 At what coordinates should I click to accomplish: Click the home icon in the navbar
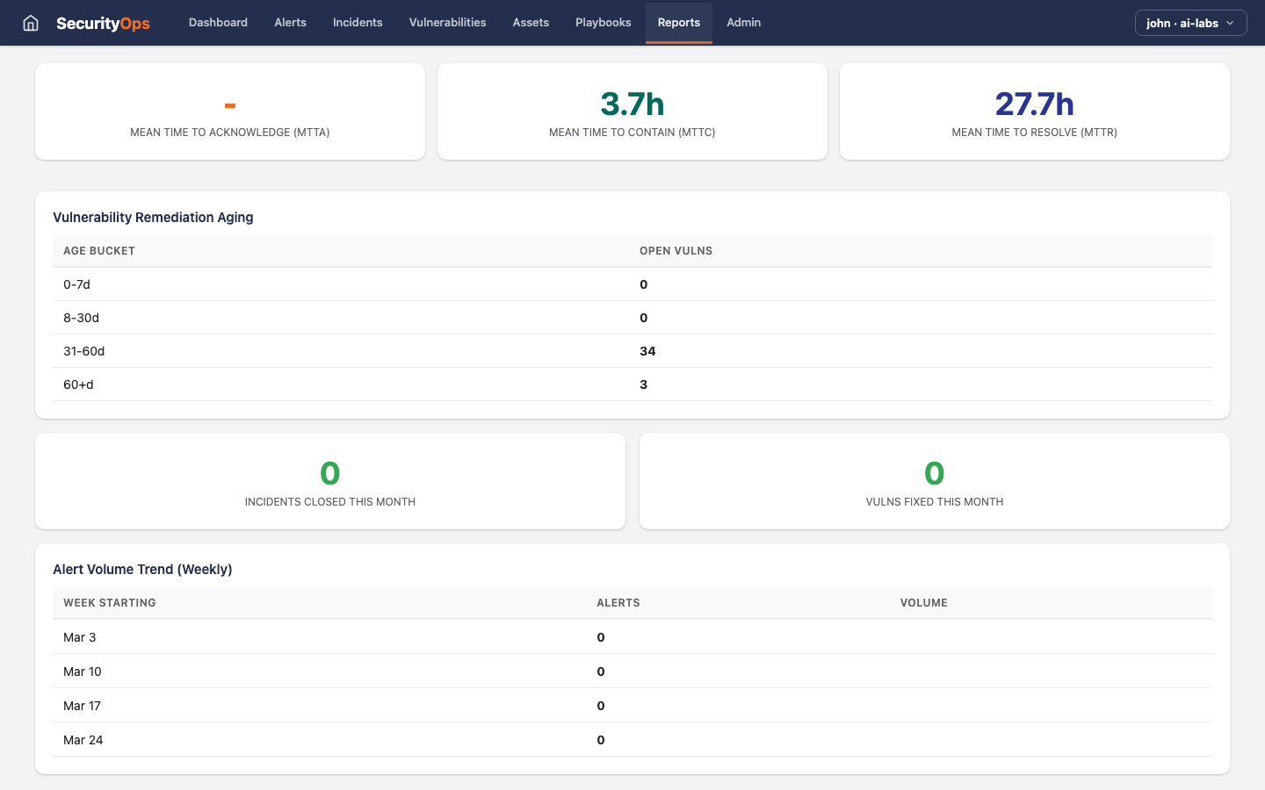[x=31, y=23]
